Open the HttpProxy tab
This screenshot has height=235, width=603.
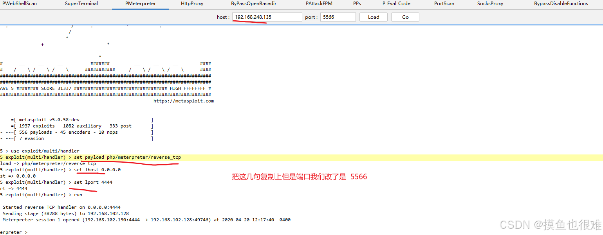[192, 4]
